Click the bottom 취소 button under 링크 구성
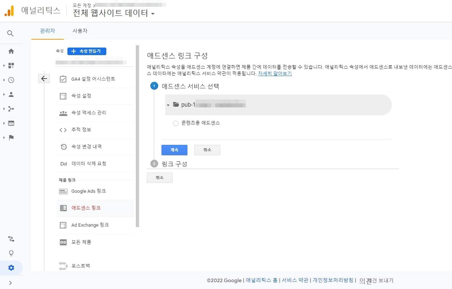This screenshot has height=289, width=452. coord(160,178)
